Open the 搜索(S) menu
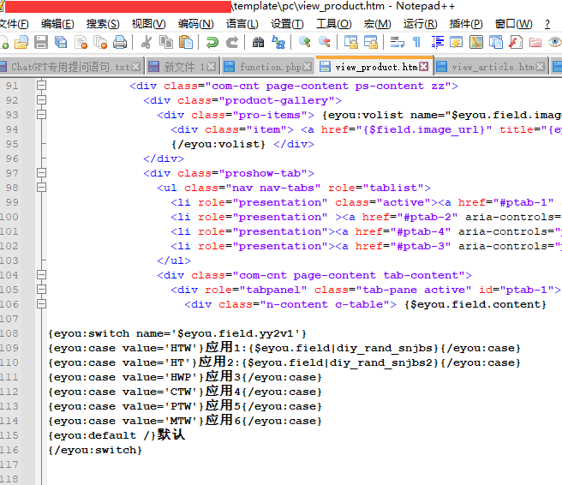This screenshot has height=485, width=562. click(x=103, y=24)
